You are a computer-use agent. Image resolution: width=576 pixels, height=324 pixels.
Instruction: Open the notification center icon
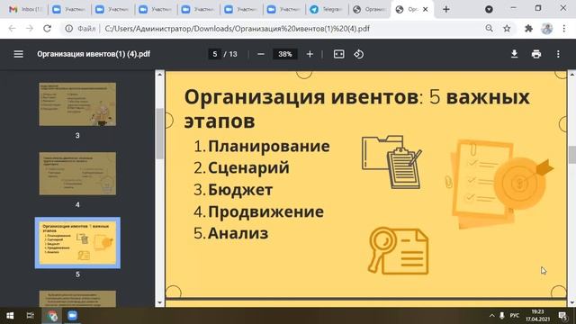click(x=562, y=316)
